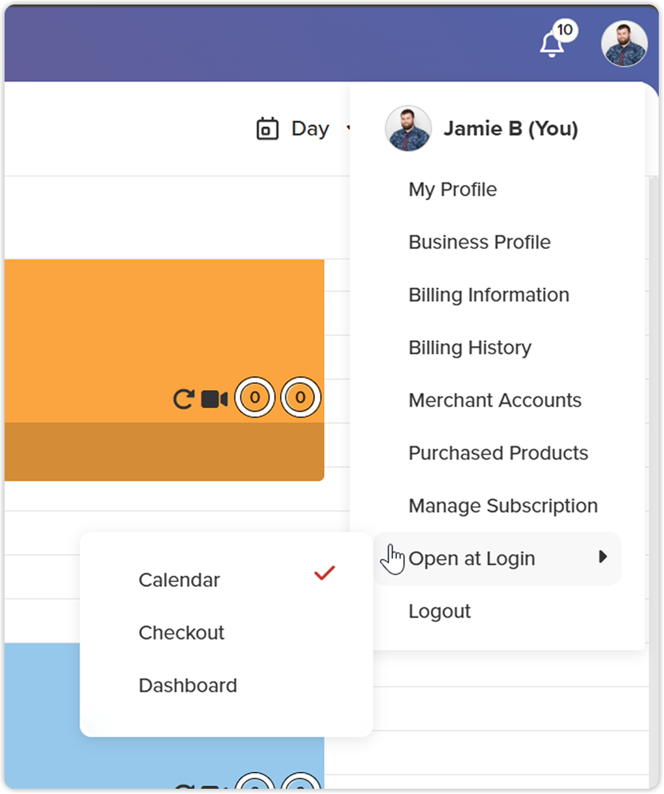The image size is (664, 794).
Task: Click the recurring icon on orange appointment
Action: (x=184, y=399)
